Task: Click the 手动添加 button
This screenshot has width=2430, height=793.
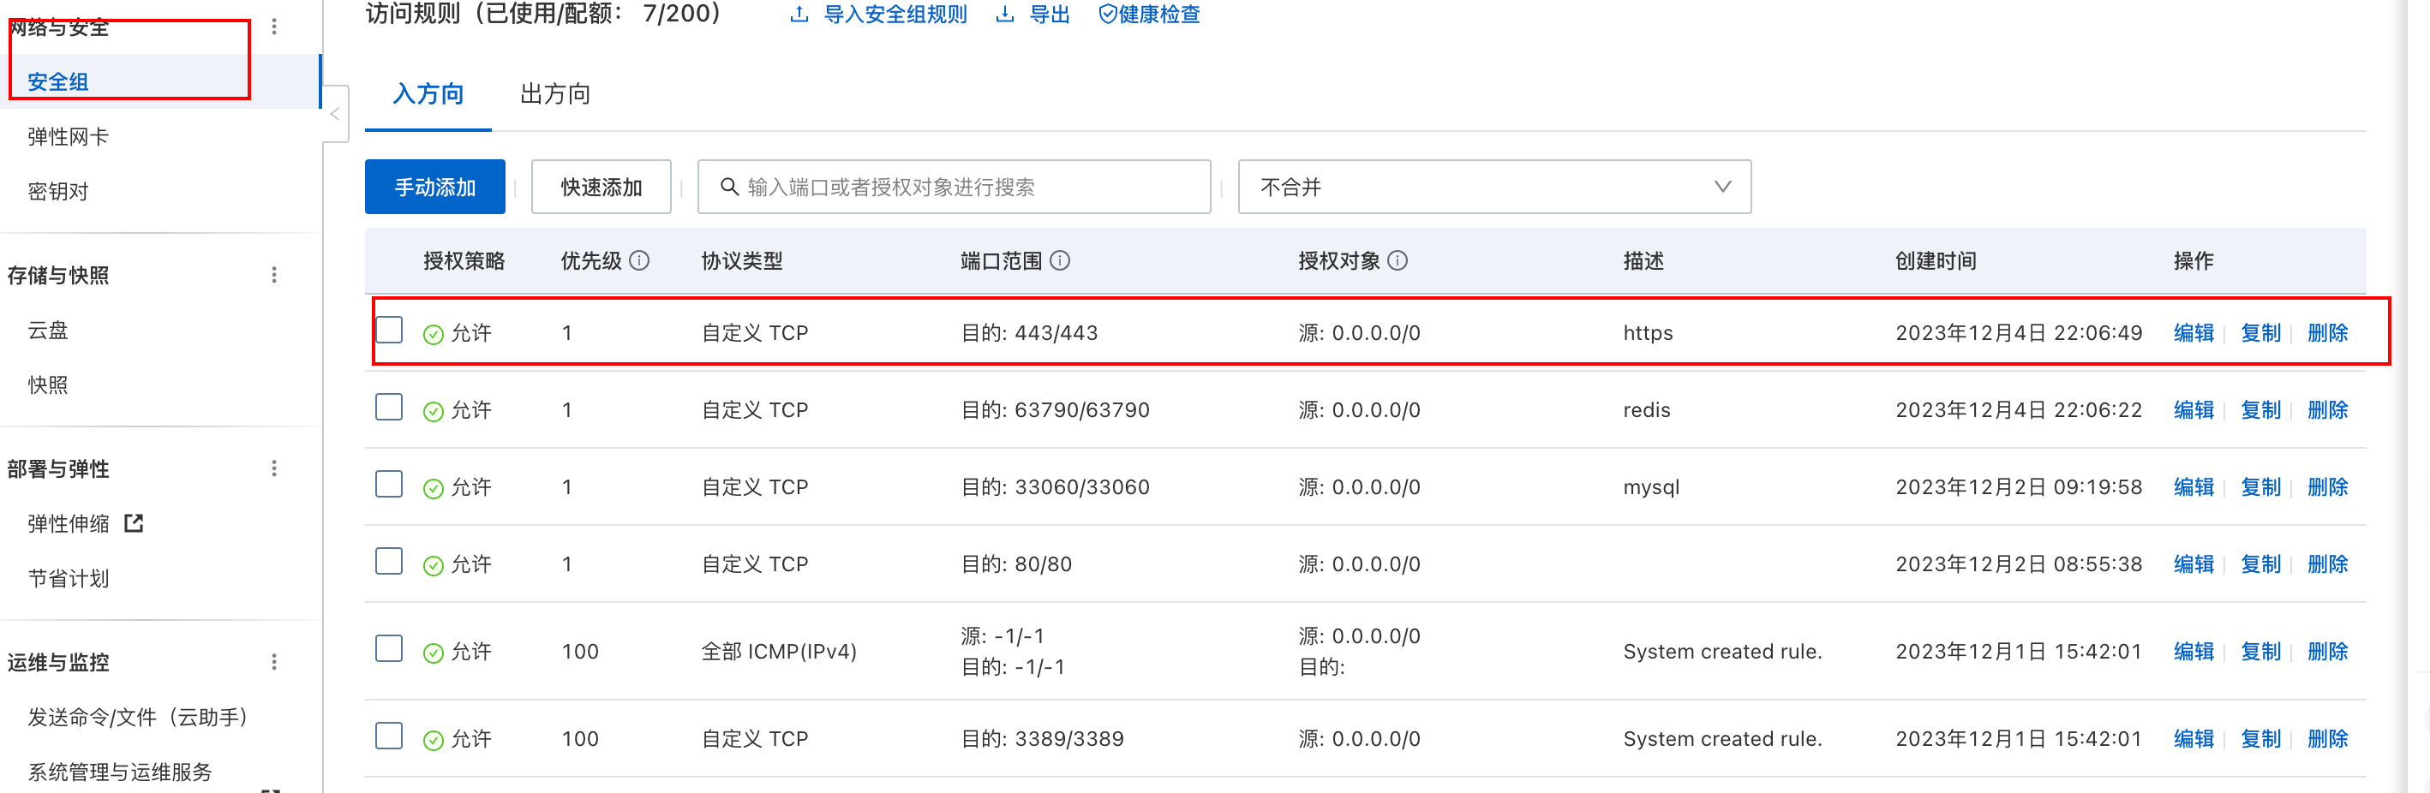Action: pyautogui.click(x=434, y=187)
